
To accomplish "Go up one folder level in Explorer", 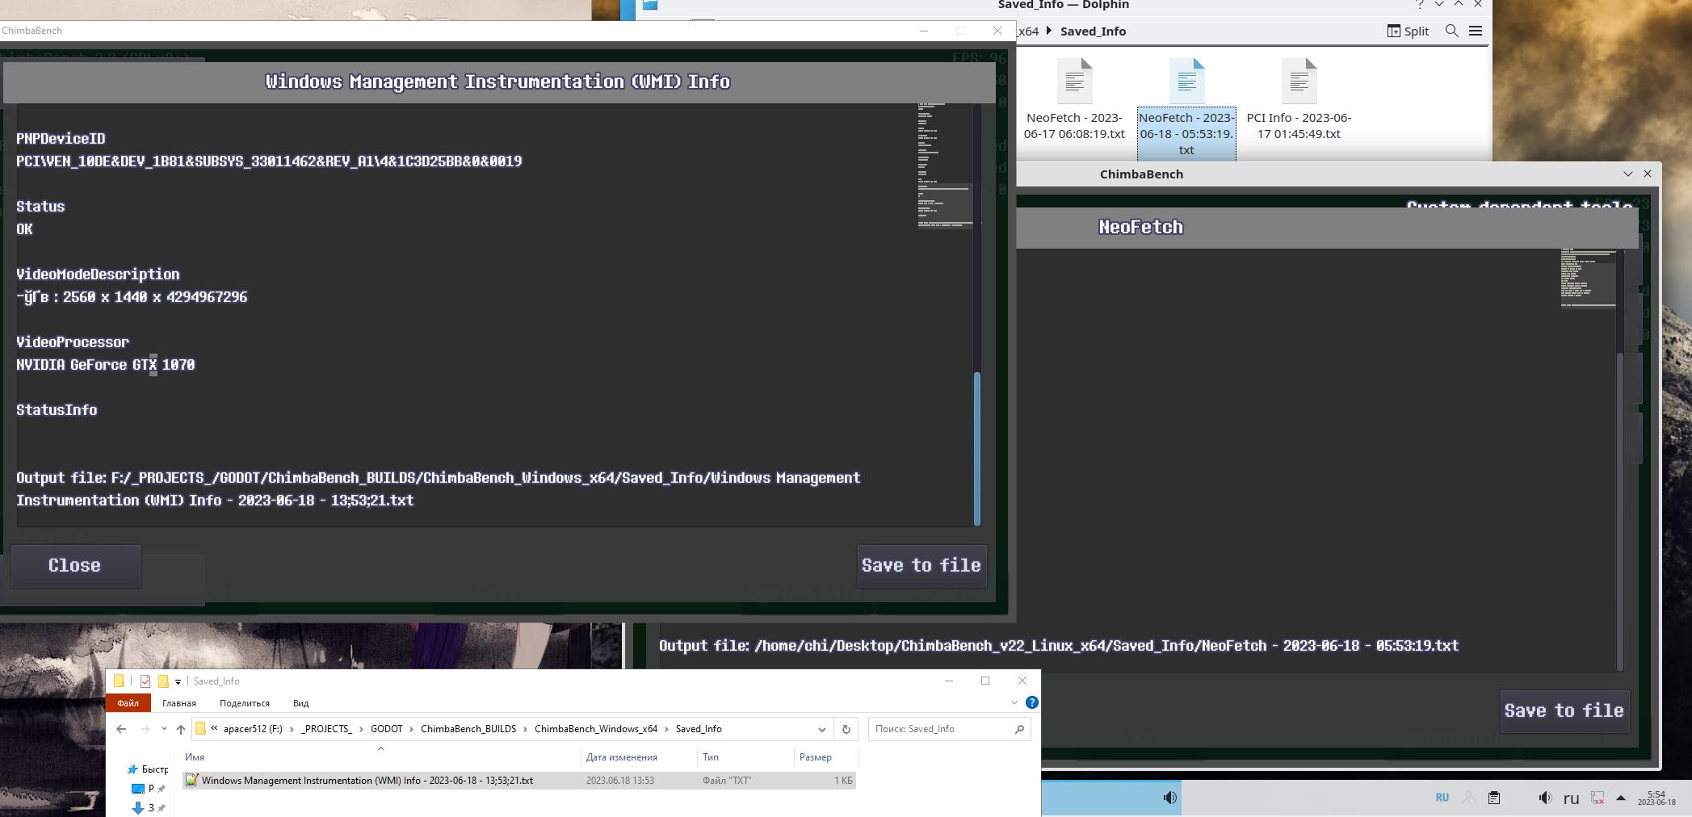I will tap(181, 729).
